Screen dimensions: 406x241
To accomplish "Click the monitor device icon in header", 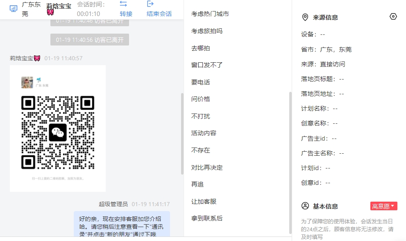I will click(x=13, y=9).
